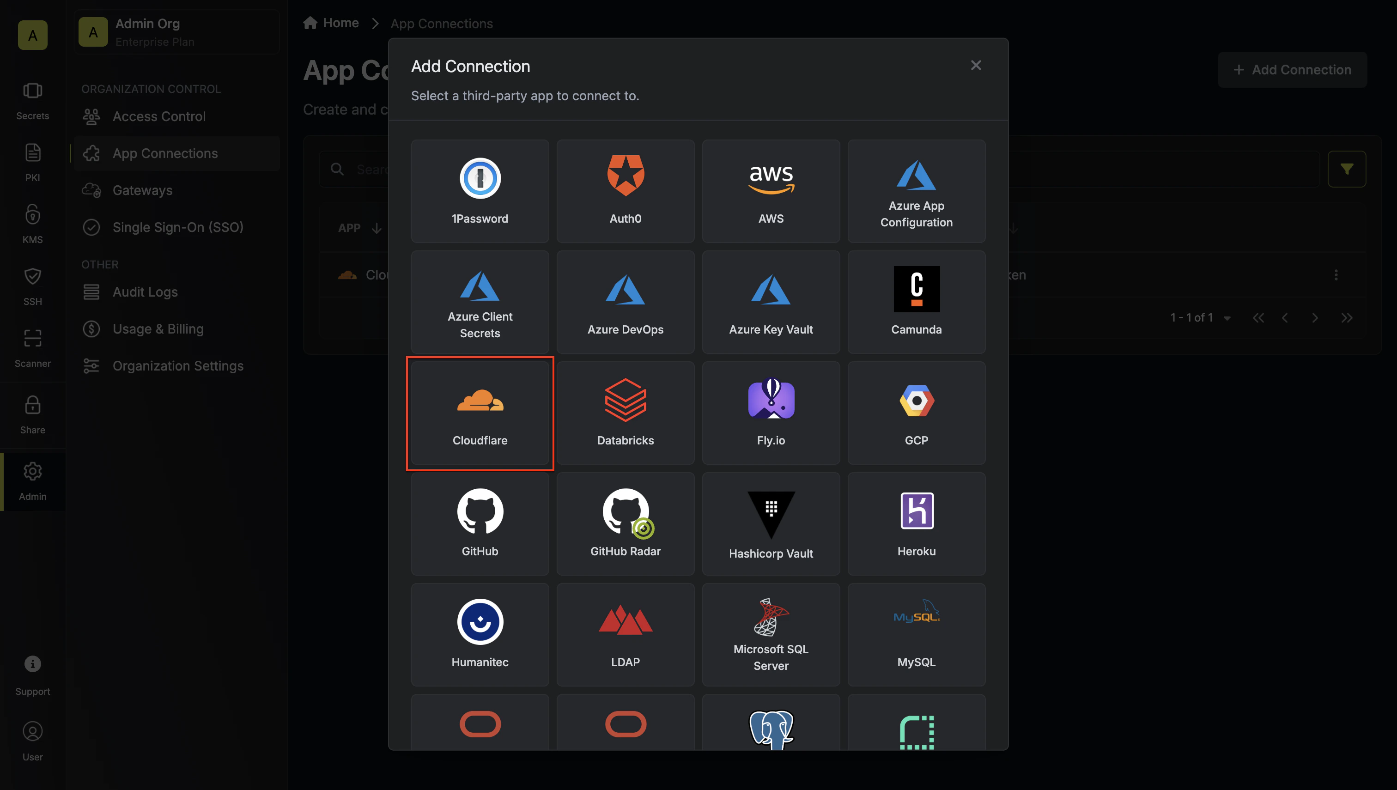Viewport: 1397px width, 790px height.
Task: Pick the GCP connection tile
Action: pos(917,413)
